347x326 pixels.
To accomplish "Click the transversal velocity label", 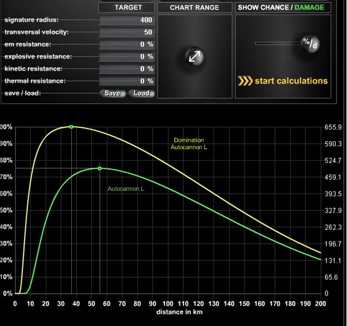I will click(x=37, y=32).
